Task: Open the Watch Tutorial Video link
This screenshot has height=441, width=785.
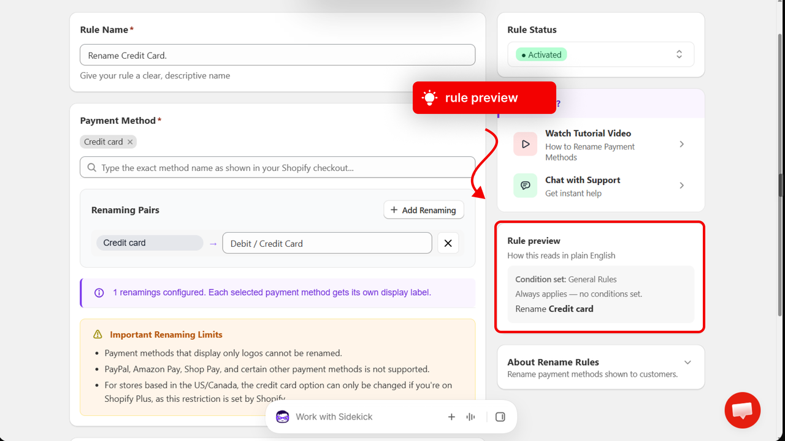Action: pyautogui.click(x=601, y=145)
